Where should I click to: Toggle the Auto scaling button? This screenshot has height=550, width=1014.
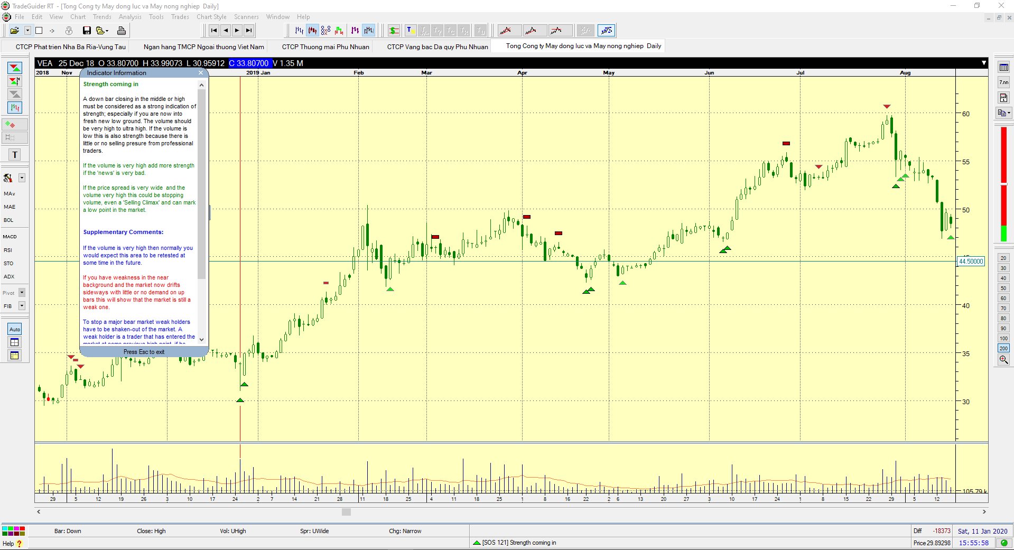tap(15, 329)
